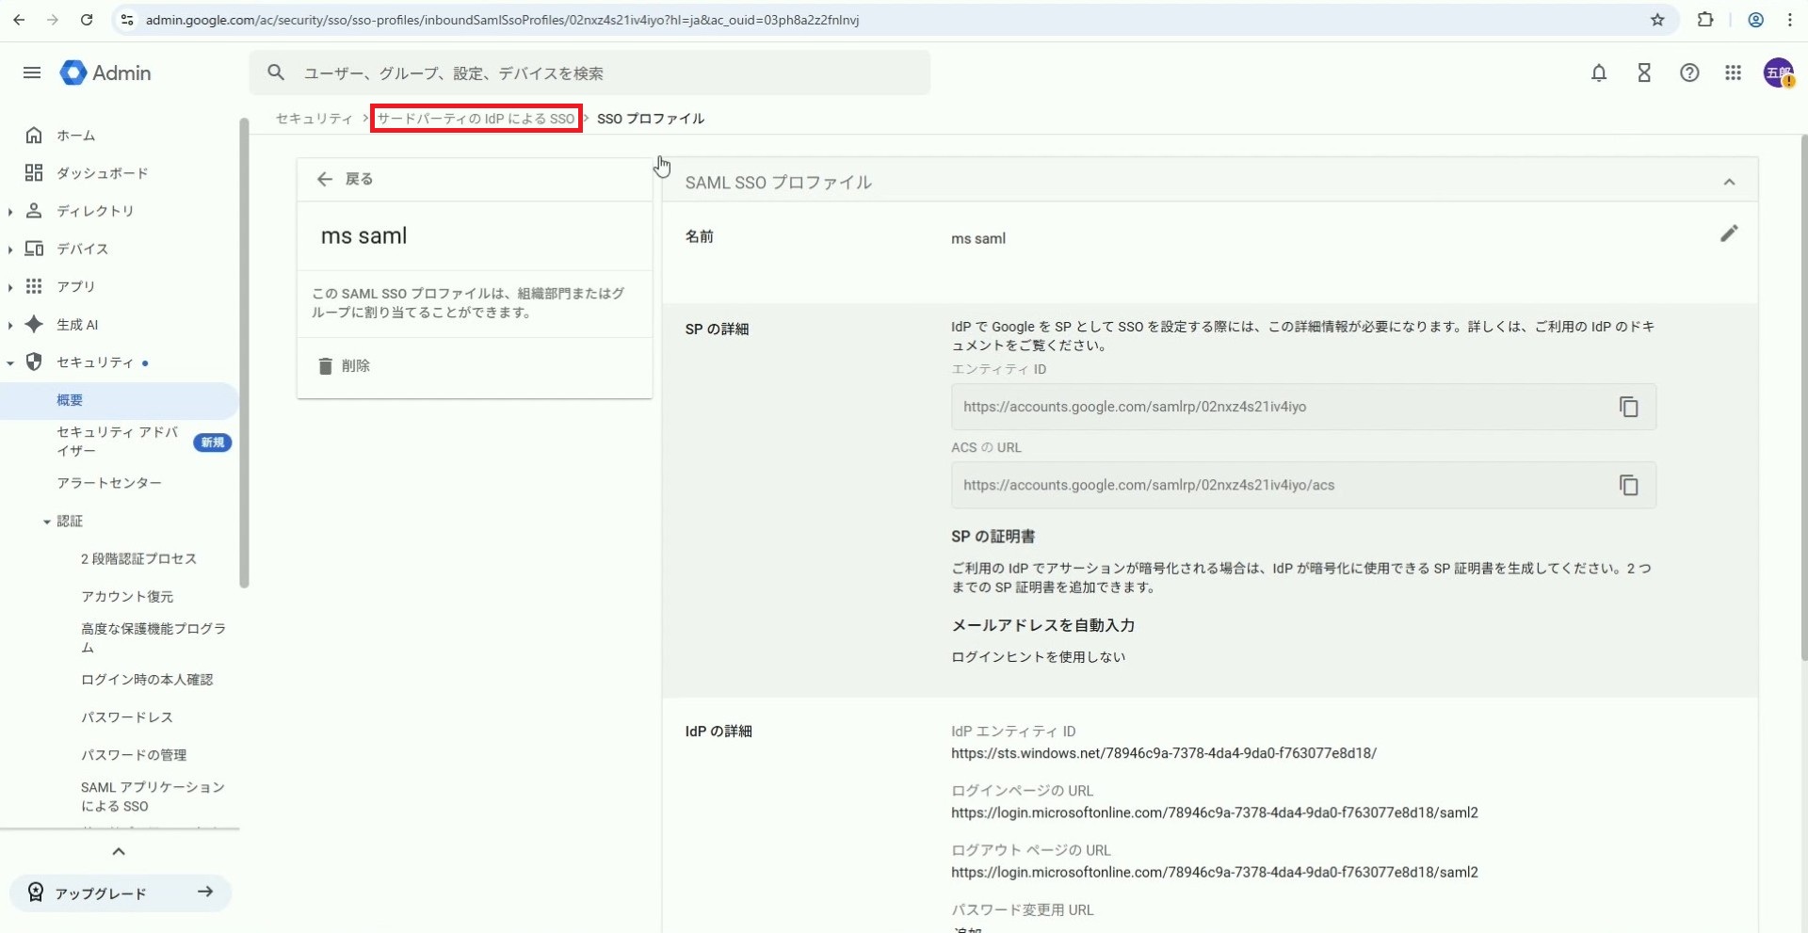Open the notifications bell
1808x933 pixels.
pos(1598,72)
